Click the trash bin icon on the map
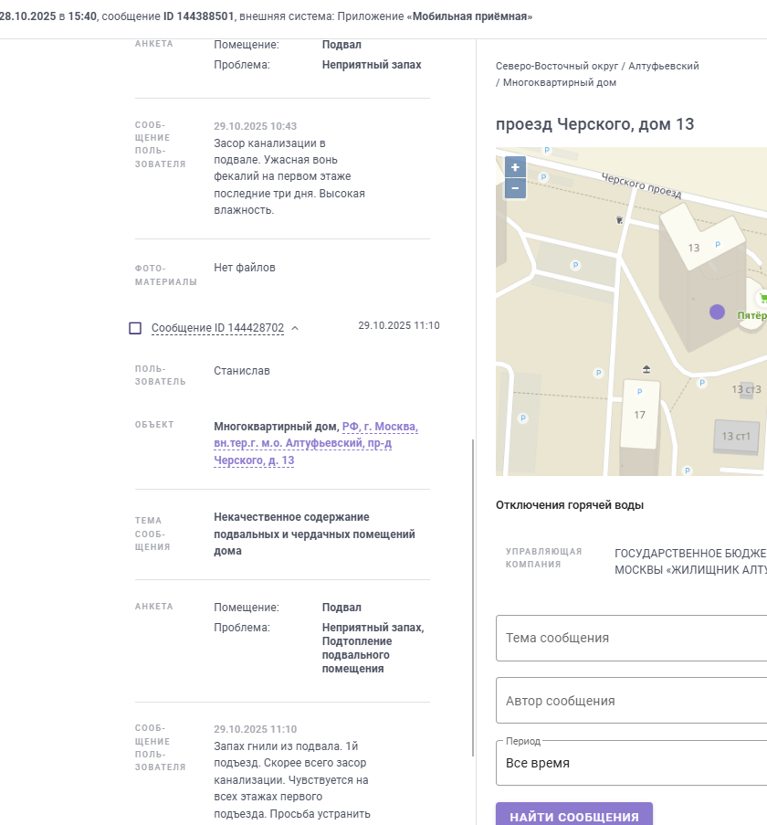767x825 pixels. 620,219
